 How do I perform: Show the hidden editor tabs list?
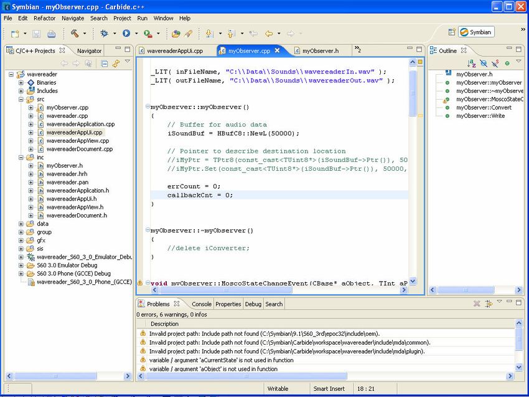(x=358, y=50)
